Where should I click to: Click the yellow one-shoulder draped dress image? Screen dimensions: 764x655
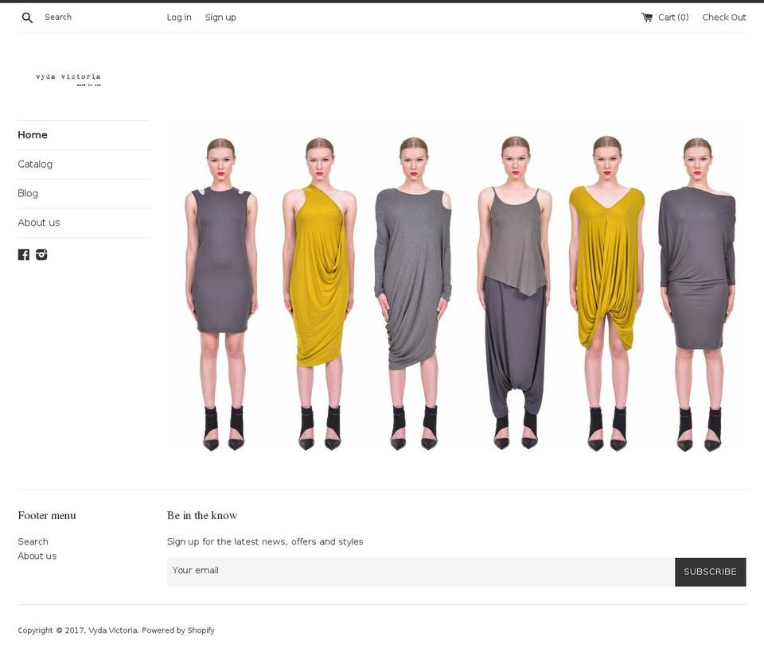point(318,286)
